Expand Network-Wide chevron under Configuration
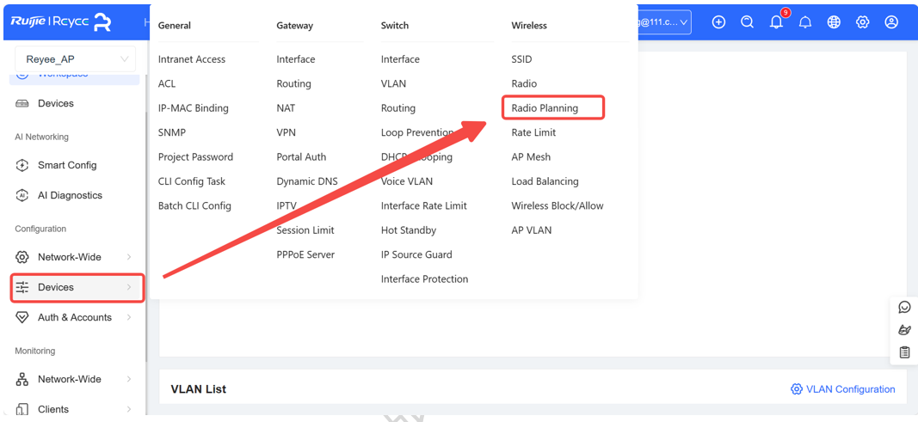918x422 pixels. click(129, 257)
